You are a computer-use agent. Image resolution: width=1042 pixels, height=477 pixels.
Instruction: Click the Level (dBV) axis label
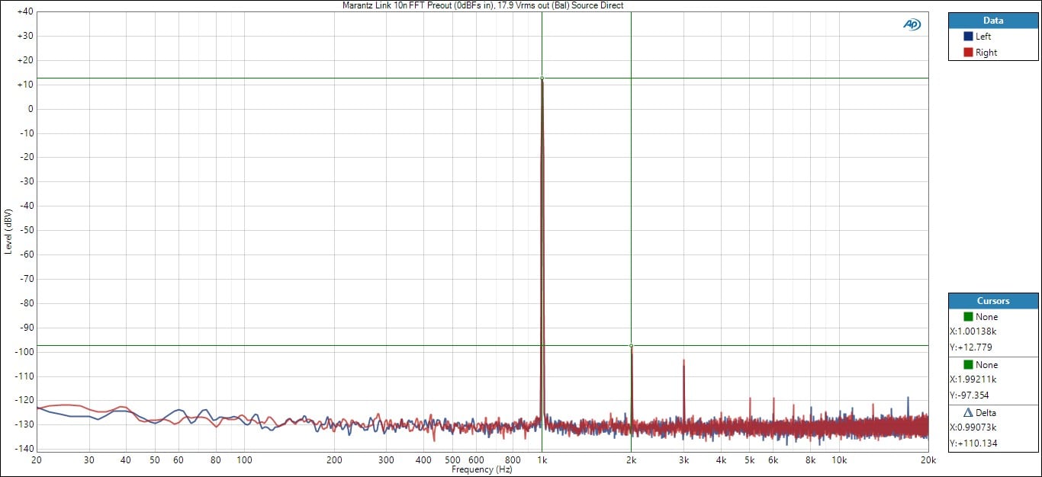(x=8, y=231)
